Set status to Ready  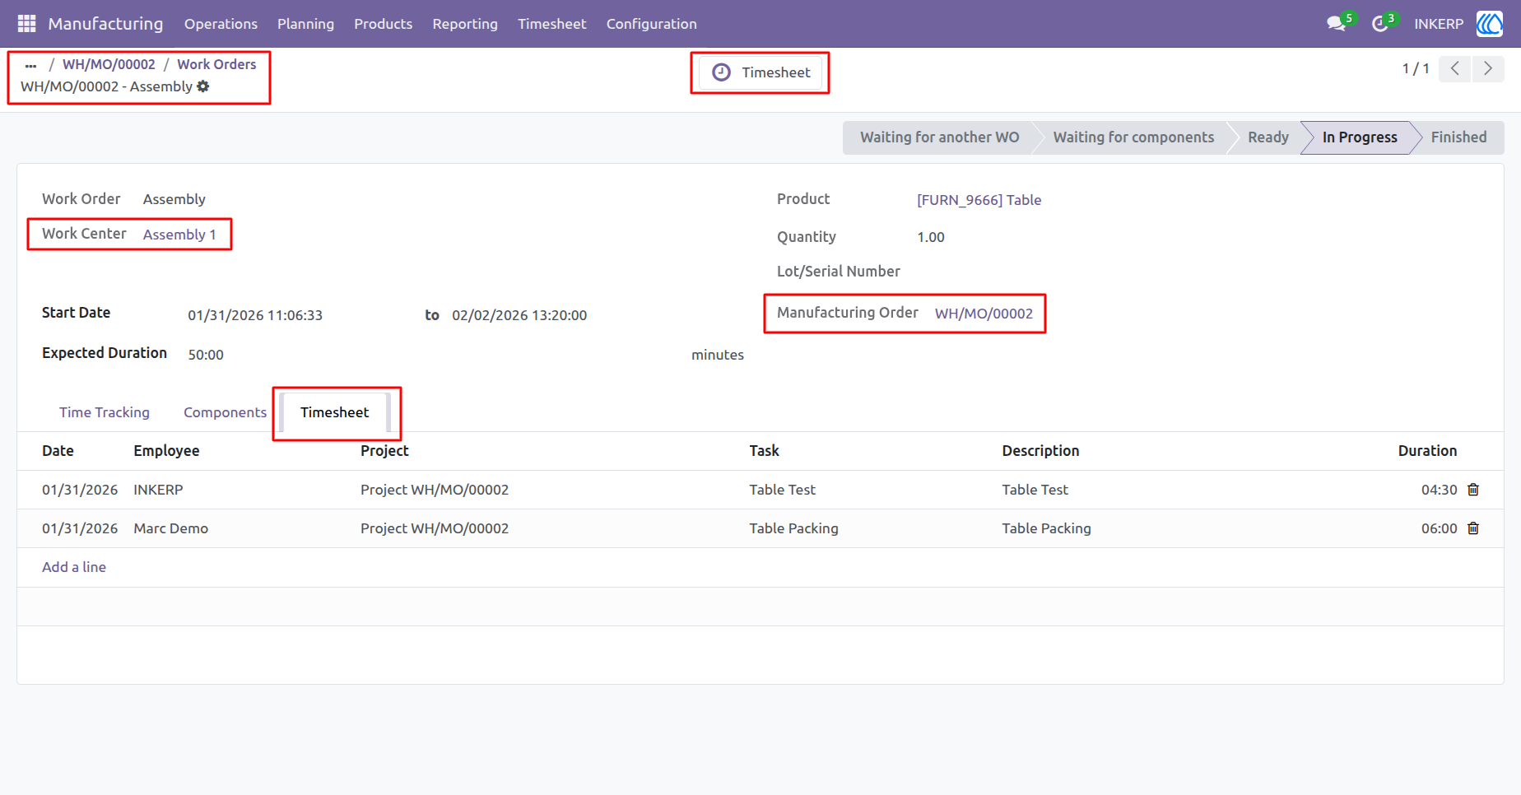click(x=1267, y=137)
